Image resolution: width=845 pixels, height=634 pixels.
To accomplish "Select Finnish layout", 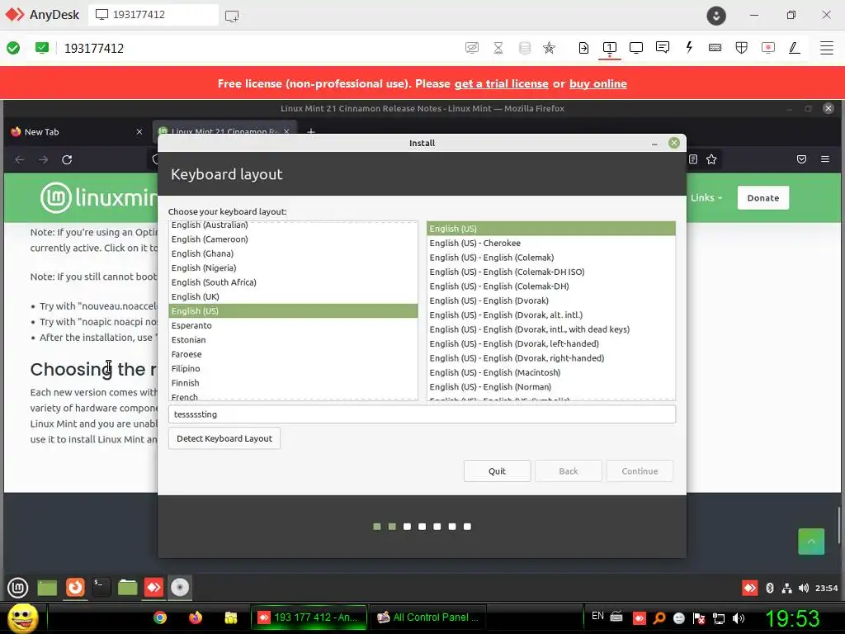I will click(293, 383).
